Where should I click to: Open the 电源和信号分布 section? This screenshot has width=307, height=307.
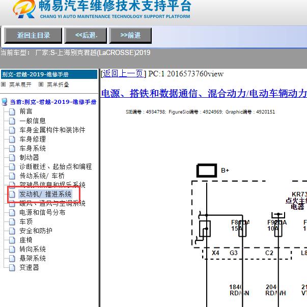[42, 212]
